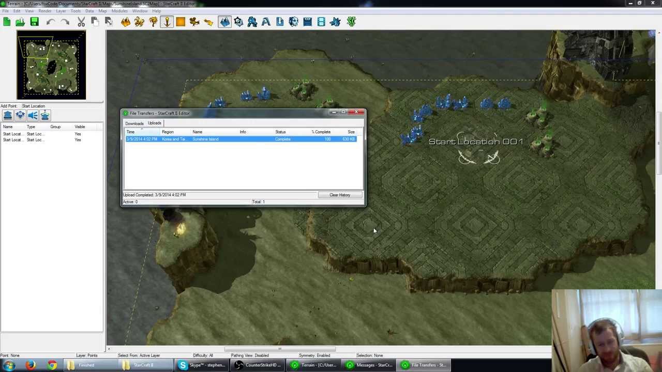Click the Undo arrow in toolbar
Screen dimensions: 662x372
[x=51, y=22]
